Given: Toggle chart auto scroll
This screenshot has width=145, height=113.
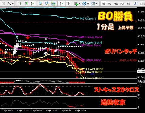Looking at the screenshot, I should [62, 4].
